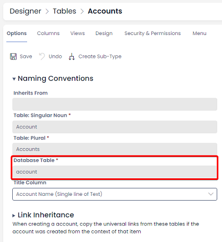Click the Undo arrow icon
Screen dimensions: 222x242
coord(42,56)
